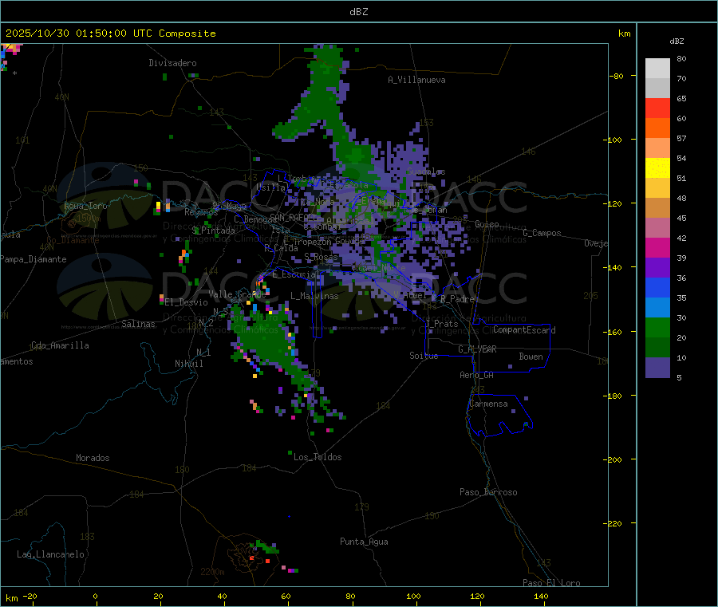718x607 pixels.
Task: Click the Guadales location label
Action: pos(426,171)
